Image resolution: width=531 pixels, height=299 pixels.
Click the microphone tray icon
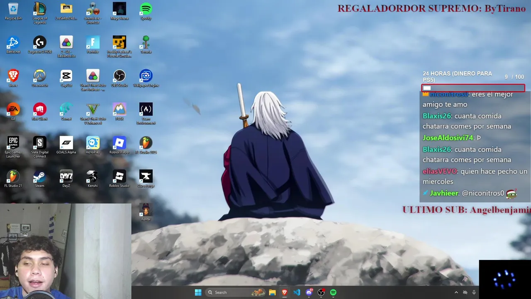pos(474,292)
